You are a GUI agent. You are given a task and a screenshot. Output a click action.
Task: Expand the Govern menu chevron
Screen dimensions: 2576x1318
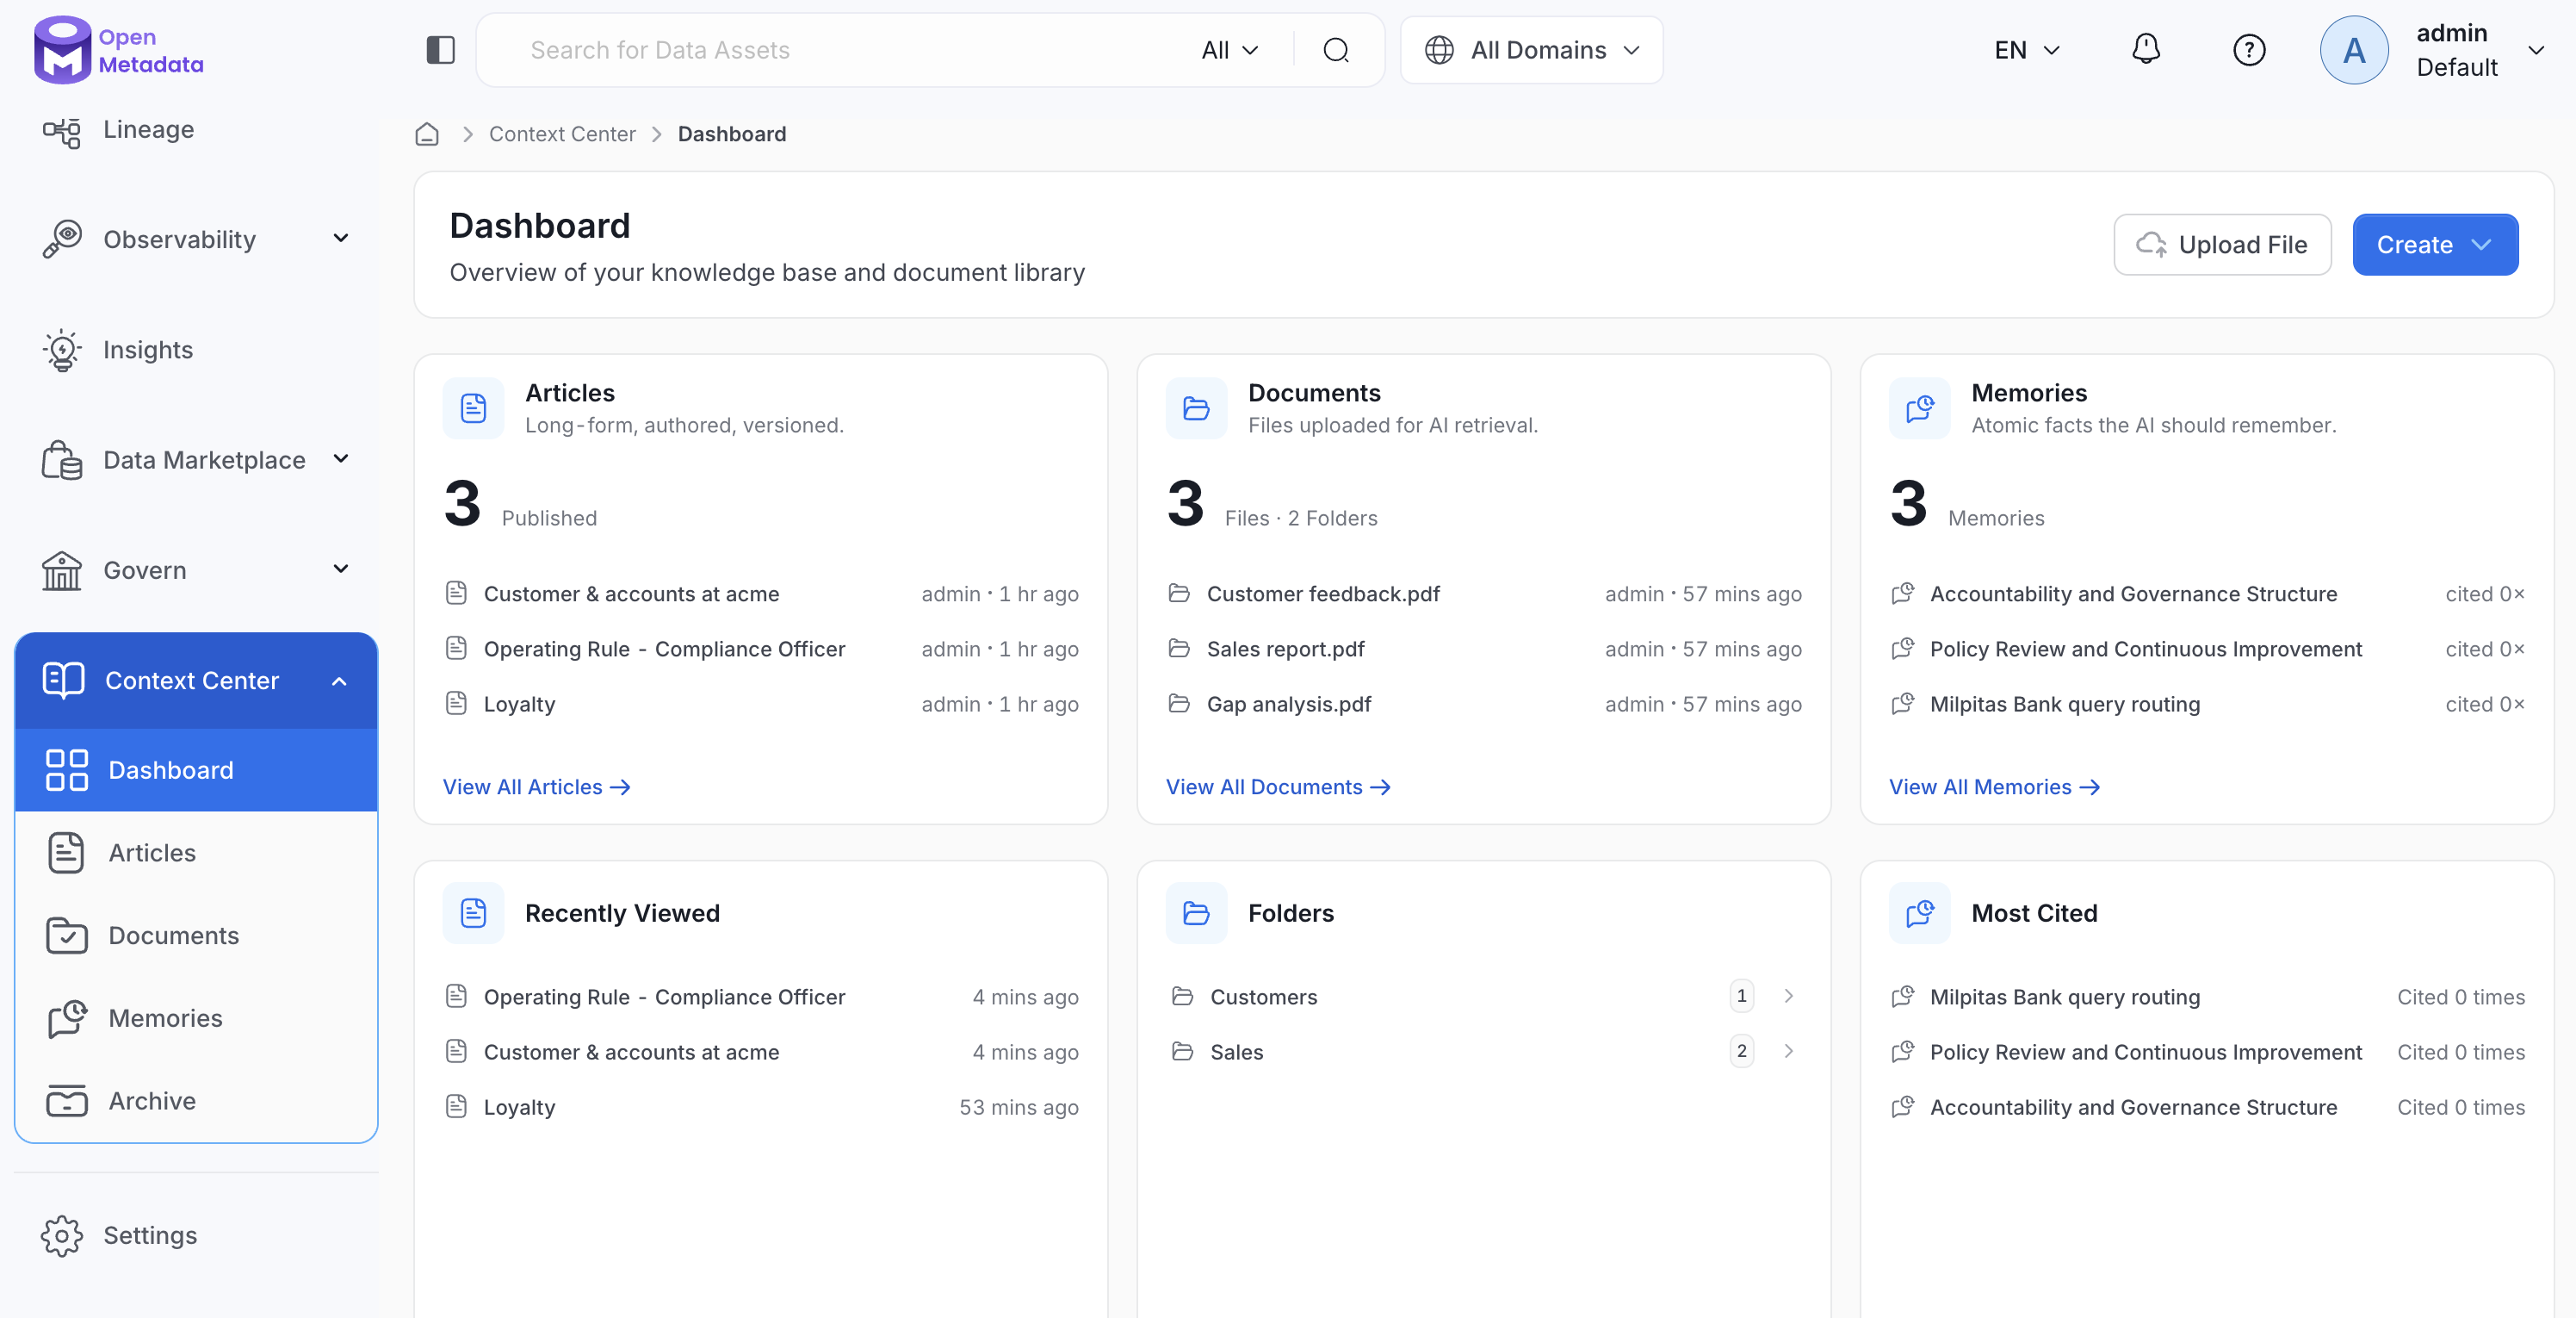pos(341,569)
